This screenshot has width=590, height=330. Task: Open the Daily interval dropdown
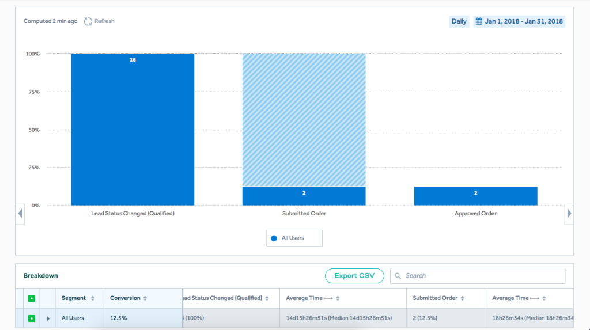point(459,21)
